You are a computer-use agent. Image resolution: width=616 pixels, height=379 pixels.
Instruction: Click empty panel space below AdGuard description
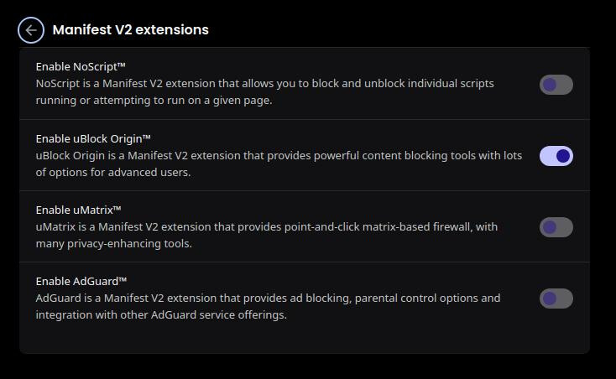tap(305, 338)
